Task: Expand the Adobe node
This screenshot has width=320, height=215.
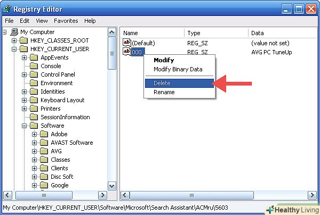Action: [x=34, y=134]
